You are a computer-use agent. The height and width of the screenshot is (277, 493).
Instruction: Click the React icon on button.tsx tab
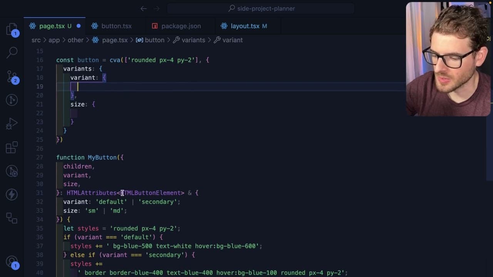coord(94,26)
